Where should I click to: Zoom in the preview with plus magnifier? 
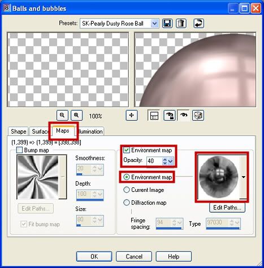(76, 115)
